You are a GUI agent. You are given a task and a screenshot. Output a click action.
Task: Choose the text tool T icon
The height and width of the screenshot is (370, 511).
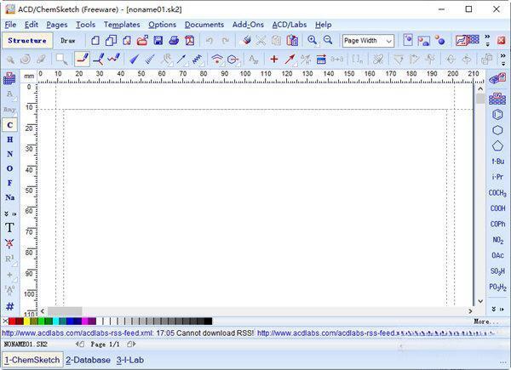[x=9, y=227]
